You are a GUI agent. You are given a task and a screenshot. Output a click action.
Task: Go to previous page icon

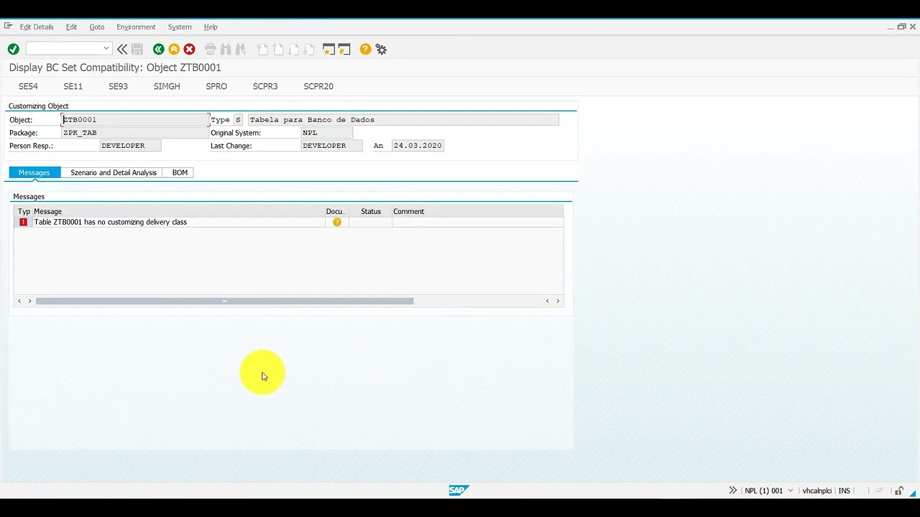278,49
